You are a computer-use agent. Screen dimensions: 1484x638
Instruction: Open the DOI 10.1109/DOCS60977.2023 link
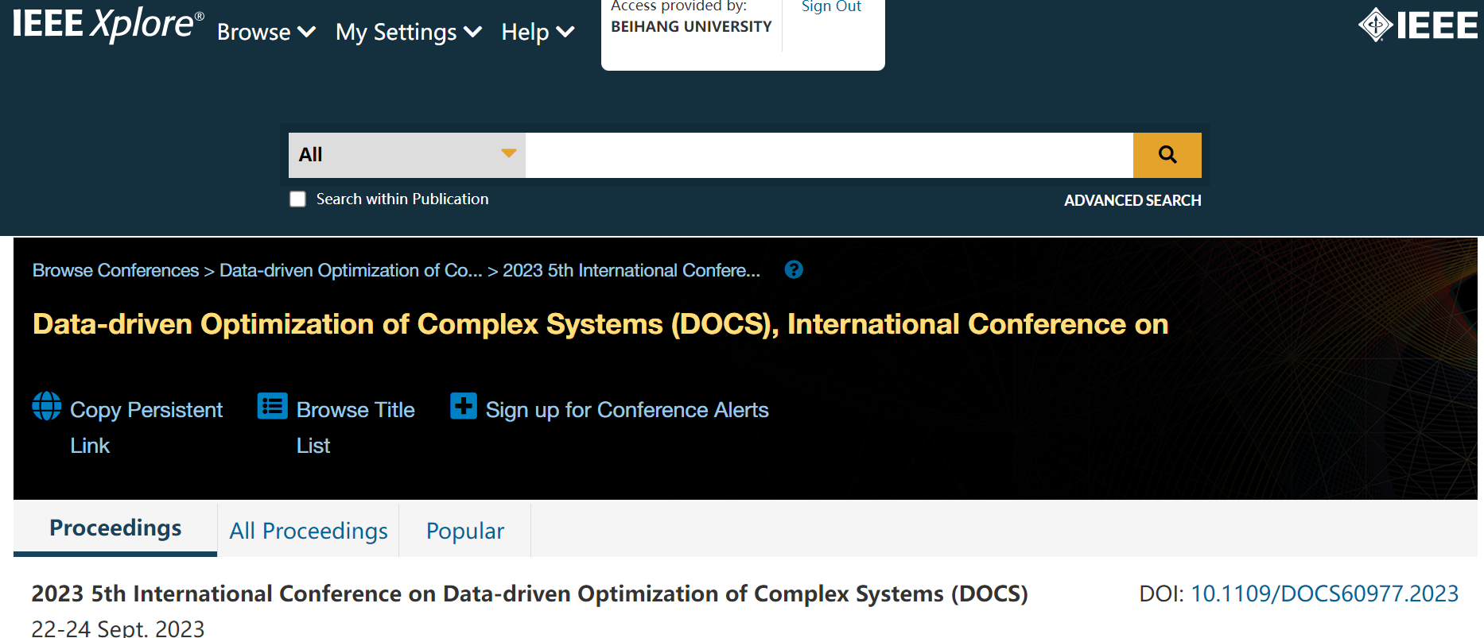1324,594
